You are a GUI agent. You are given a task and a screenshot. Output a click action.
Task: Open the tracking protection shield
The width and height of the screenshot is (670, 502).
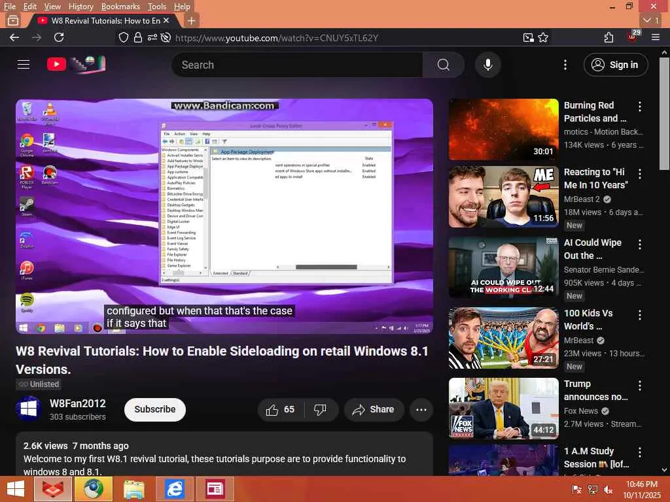[x=124, y=37]
